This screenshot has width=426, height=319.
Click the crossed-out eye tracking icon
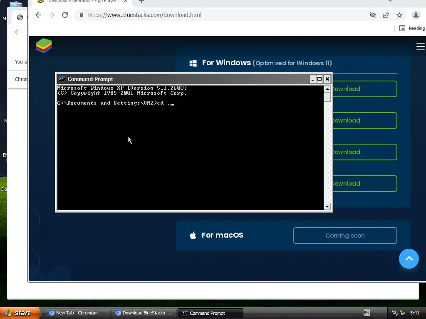pos(373,15)
